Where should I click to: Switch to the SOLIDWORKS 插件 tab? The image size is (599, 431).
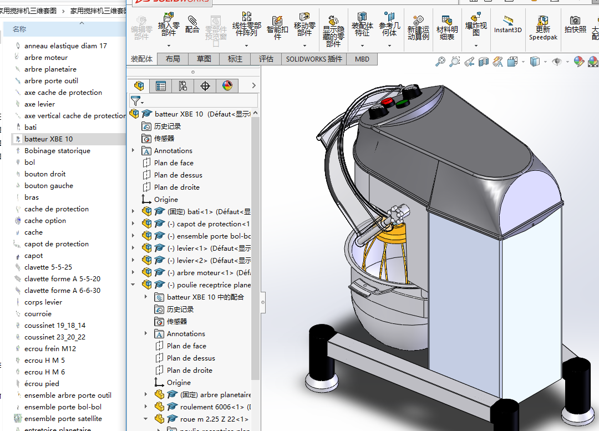tap(314, 59)
